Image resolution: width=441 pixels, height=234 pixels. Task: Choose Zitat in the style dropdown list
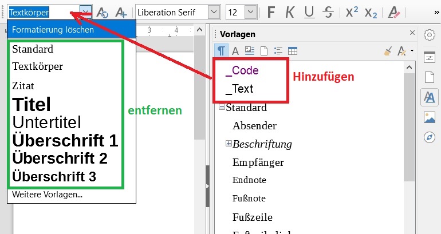coord(23,86)
